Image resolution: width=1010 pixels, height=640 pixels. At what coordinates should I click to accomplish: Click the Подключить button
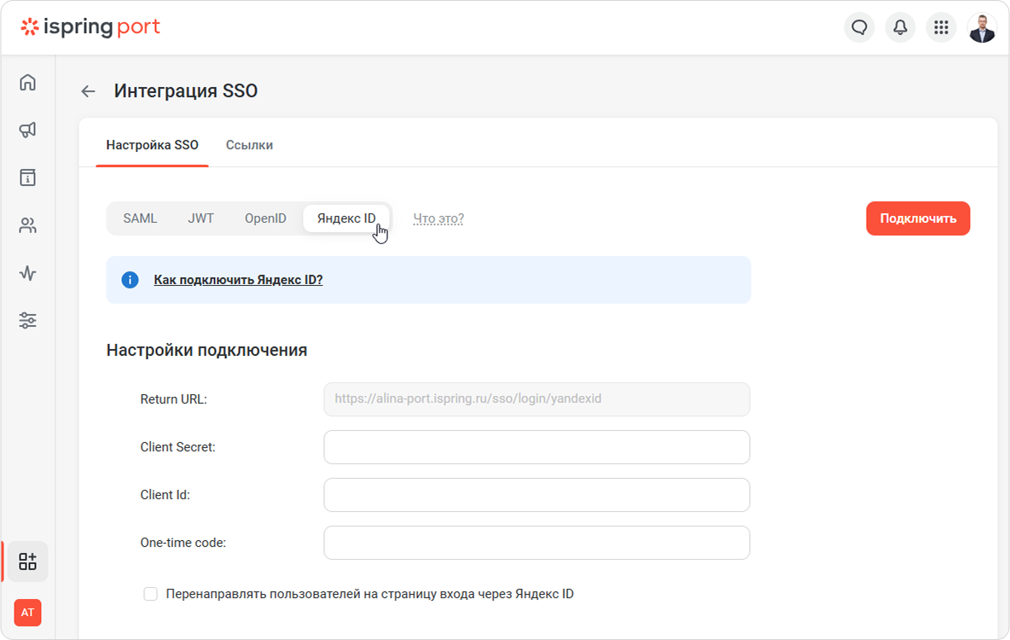tap(918, 218)
